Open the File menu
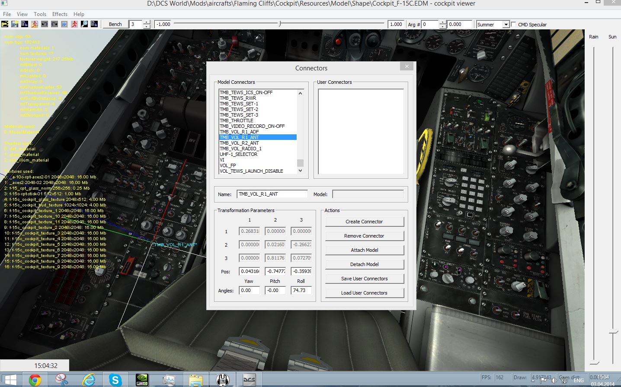Viewport: 621px width, 387px height. click(x=7, y=14)
